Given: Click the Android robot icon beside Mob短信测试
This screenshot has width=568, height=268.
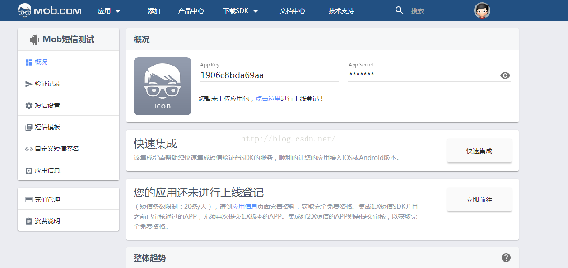Looking at the screenshot, I should point(34,40).
